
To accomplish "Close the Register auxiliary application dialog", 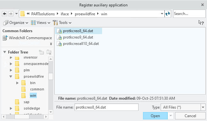I will (x=203, y=5).
